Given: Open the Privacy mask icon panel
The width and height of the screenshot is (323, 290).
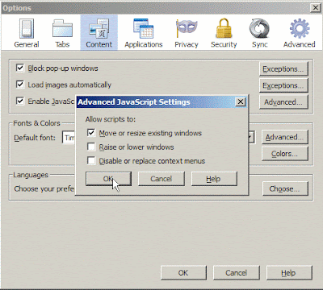Looking at the screenshot, I should click(x=187, y=33).
